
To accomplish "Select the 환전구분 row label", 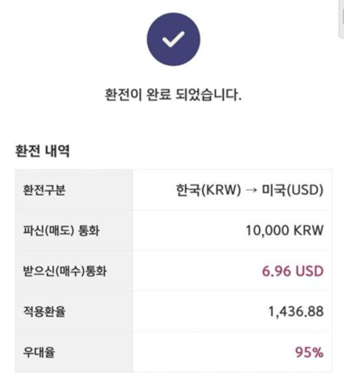I will pos(44,190).
